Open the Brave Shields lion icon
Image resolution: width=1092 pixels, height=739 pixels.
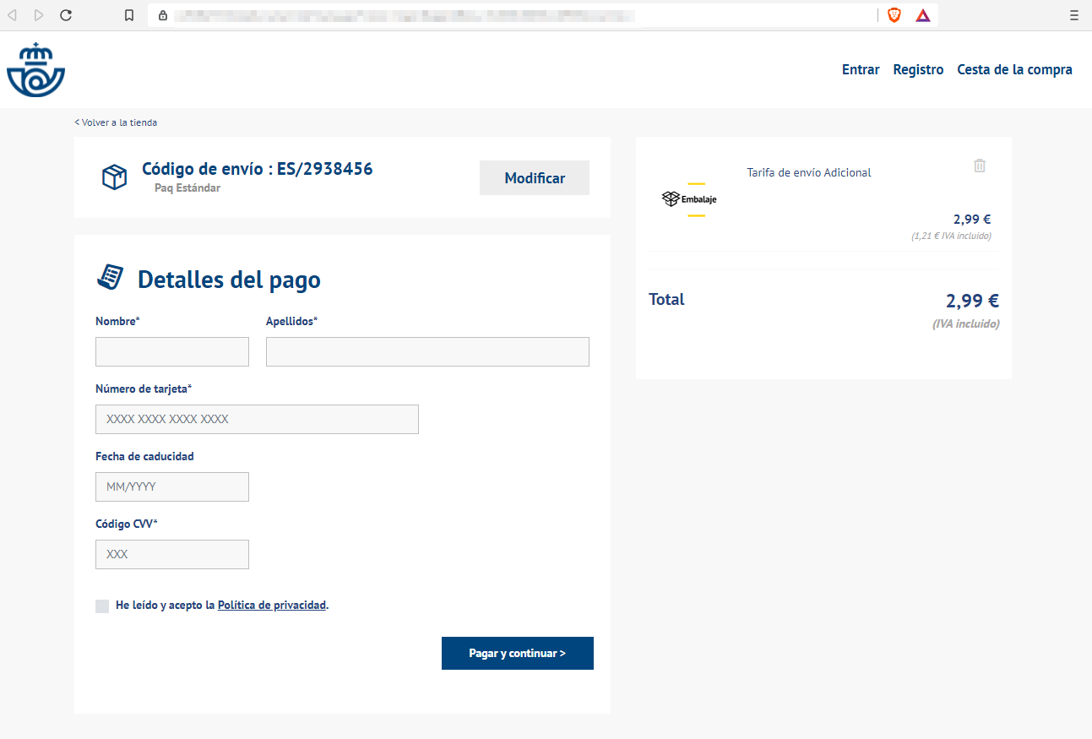(x=894, y=15)
